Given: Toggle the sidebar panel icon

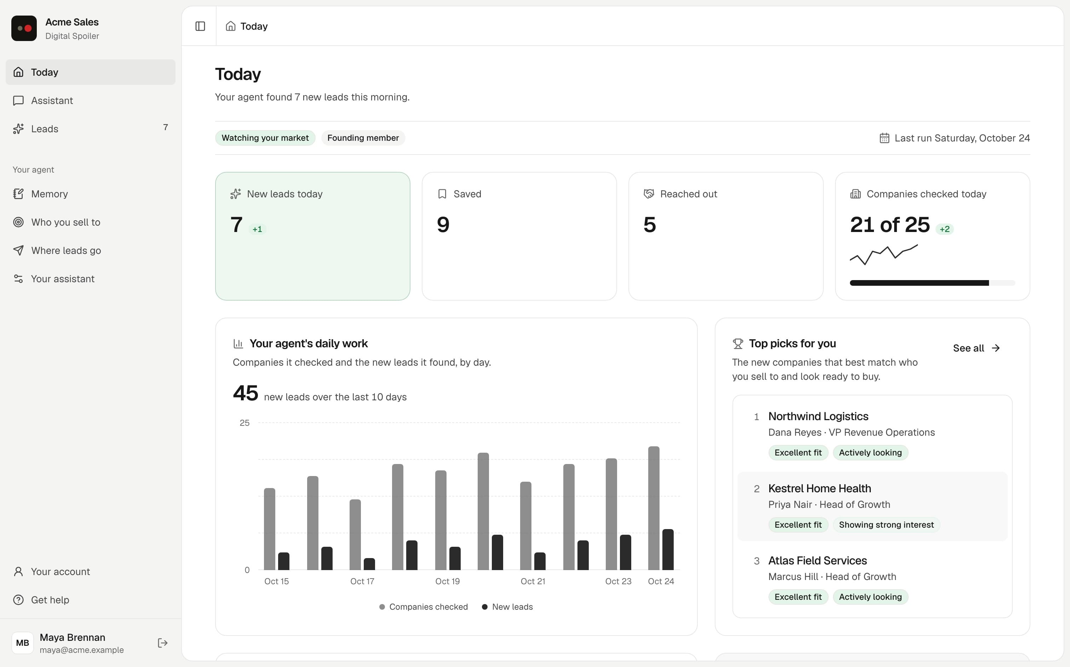Looking at the screenshot, I should [x=200, y=26].
